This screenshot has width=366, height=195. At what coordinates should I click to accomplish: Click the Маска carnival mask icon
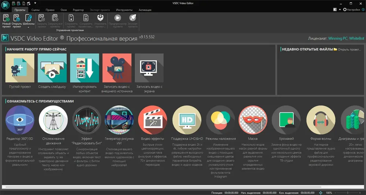point(253,120)
